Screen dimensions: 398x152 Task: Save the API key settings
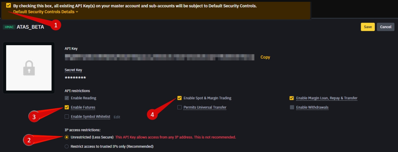tap(368, 27)
